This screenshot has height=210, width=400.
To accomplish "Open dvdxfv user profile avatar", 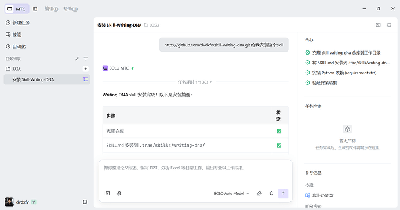I will pyautogui.click(x=9, y=202).
